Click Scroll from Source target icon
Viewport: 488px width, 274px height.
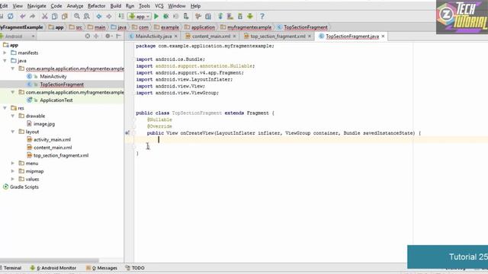(88, 37)
